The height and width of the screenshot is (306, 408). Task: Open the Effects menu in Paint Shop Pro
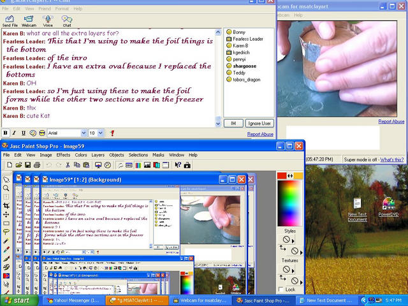tap(63, 155)
